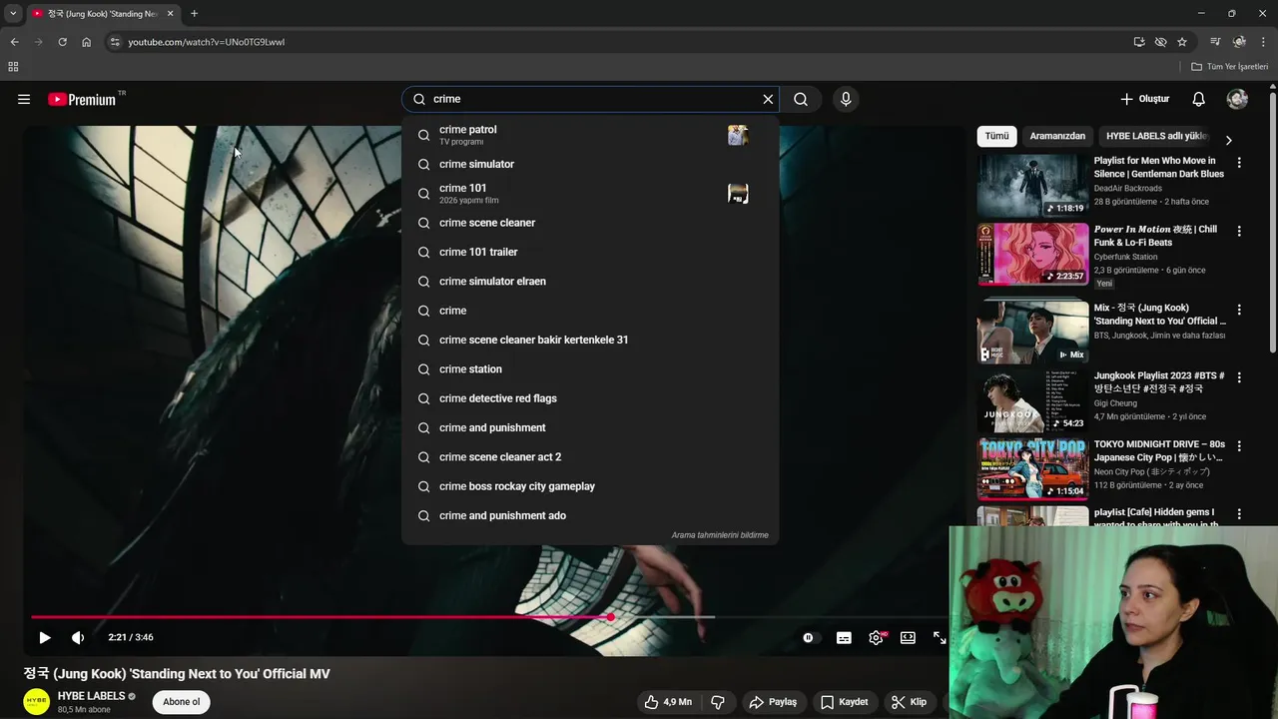Click inside the search field with 'crime'
This screenshot has height=719, width=1278.
(x=589, y=99)
